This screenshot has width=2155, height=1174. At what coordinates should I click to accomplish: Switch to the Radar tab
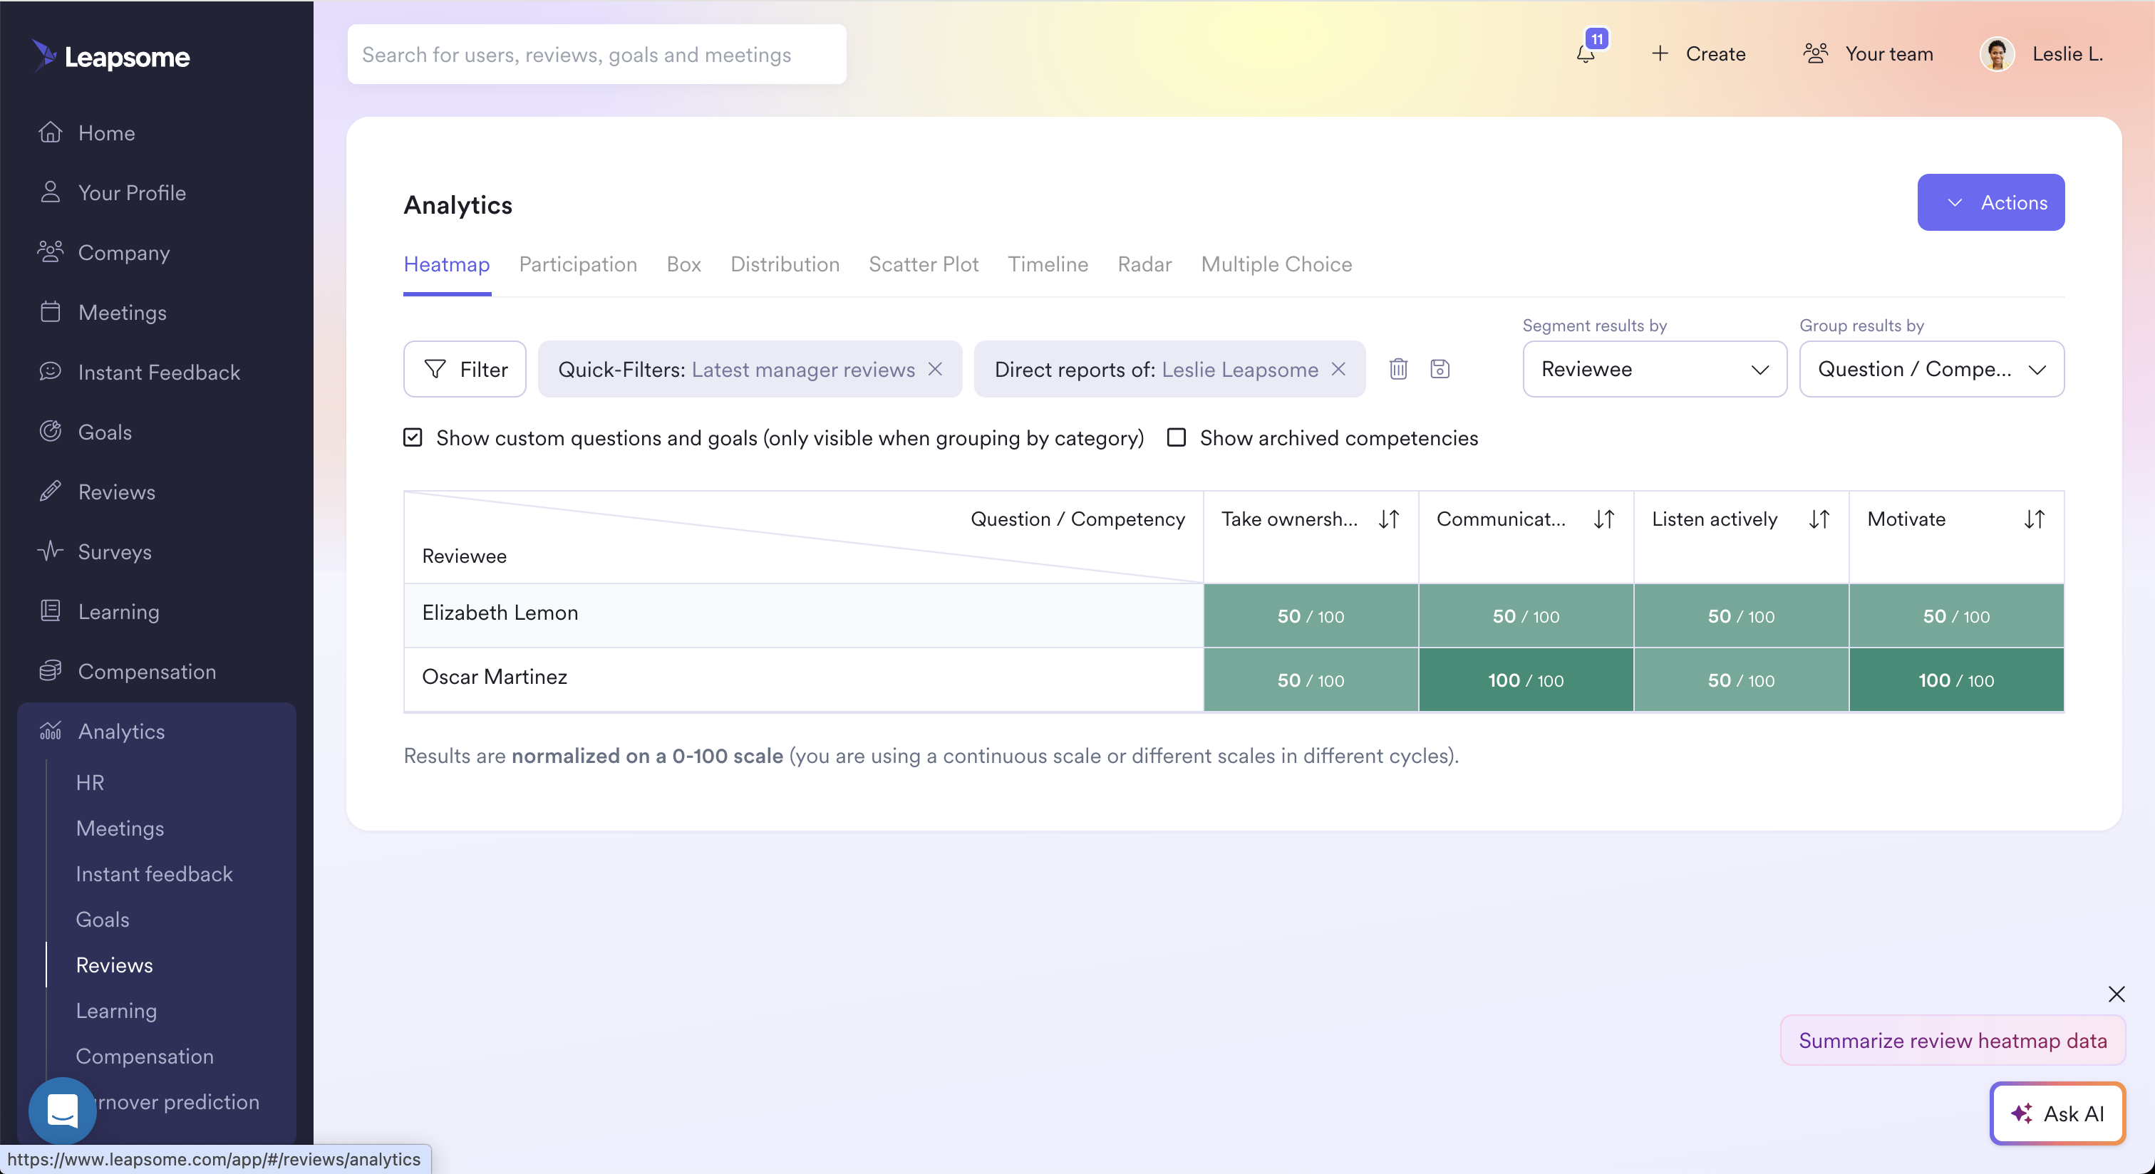pos(1144,264)
